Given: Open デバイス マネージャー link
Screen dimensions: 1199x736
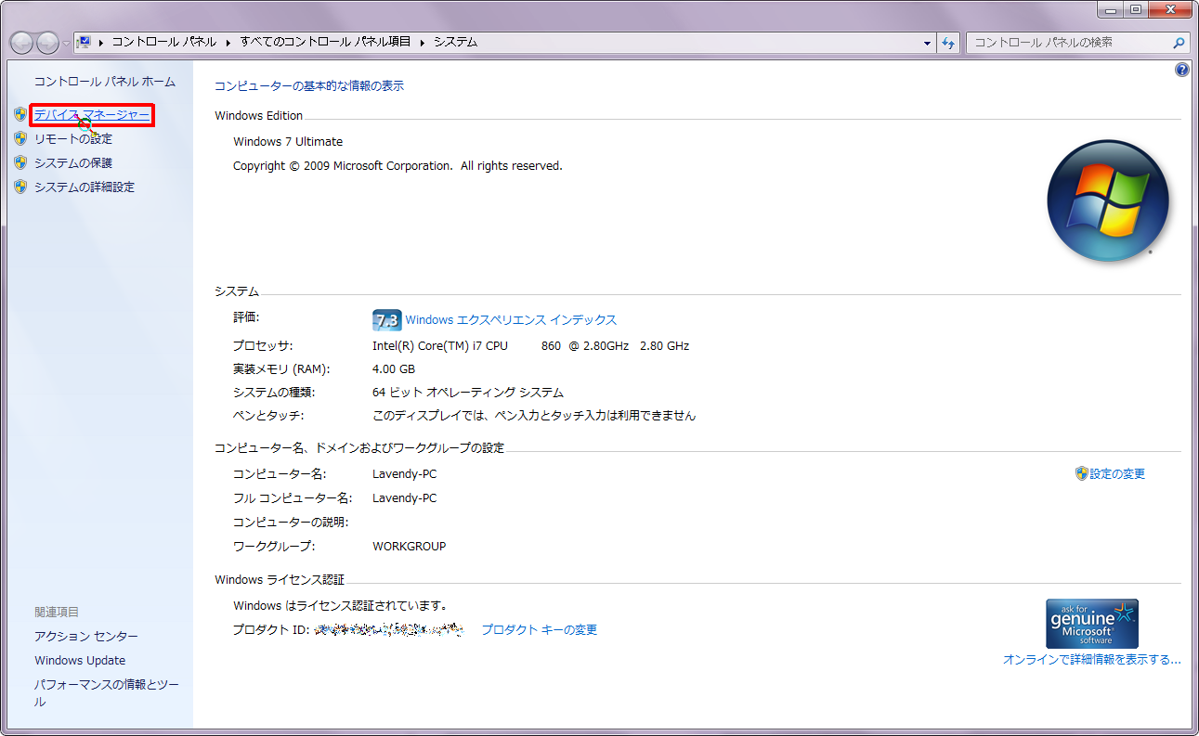Looking at the screenshot, I should tap(92, 115).
